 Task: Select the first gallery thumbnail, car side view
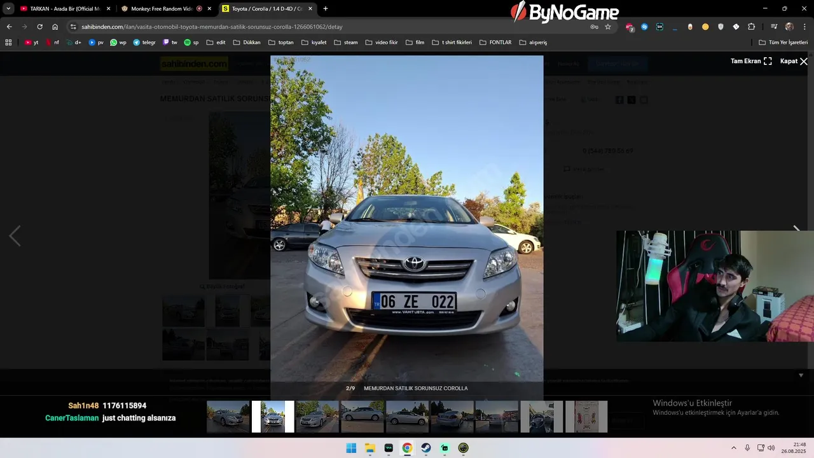point(228,417)
